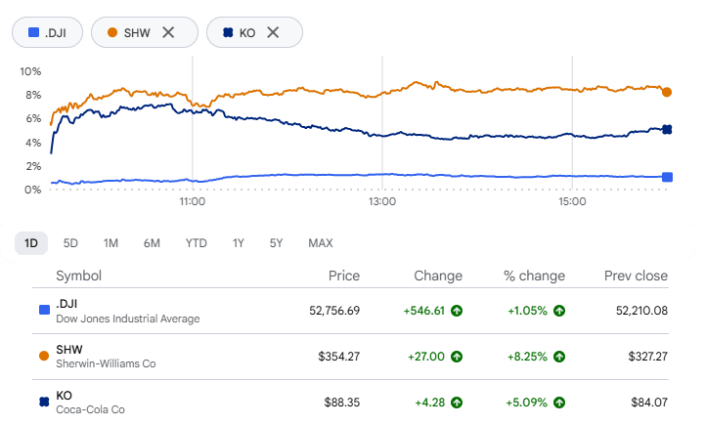Click the 13:00 time axis label
This screenshot has width=705, height=425.
[382, 201]
